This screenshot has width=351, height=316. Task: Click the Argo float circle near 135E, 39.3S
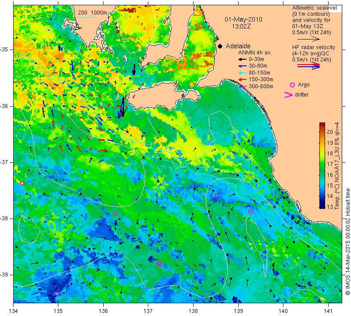(57, 294)
